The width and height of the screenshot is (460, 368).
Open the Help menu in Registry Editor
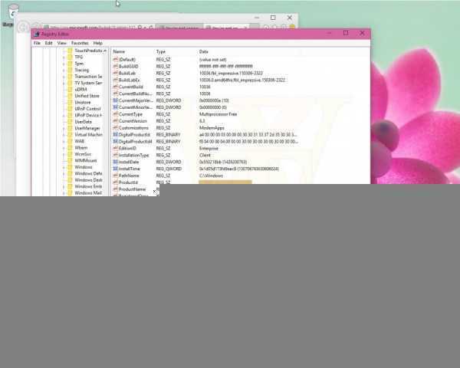(98, 43)
